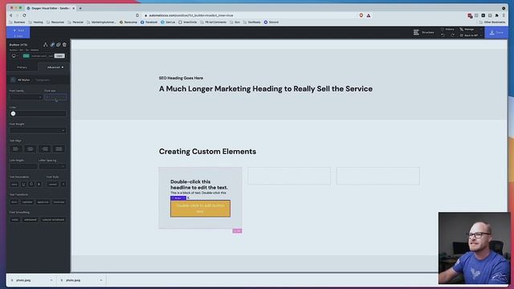
Task: Duplicate the selected Button element
Action: [x=59, y=45]
